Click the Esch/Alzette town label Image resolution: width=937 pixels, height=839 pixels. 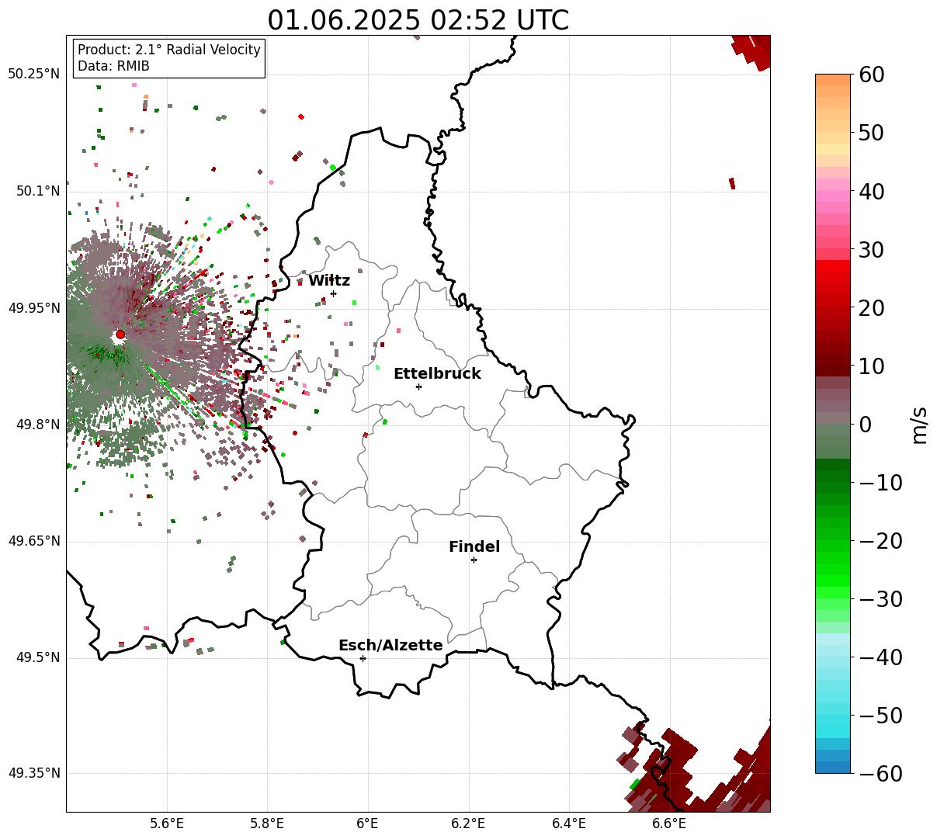tap(390, 646)
